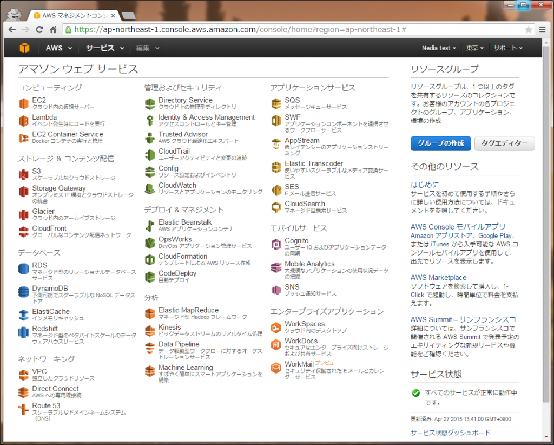
Task: Open the Direct Connect icon
Action: point(23,392)
